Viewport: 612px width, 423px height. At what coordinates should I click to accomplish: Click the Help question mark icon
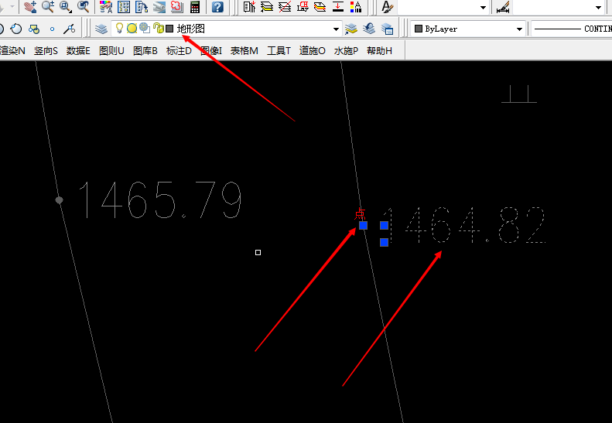[x=217, y=7]
